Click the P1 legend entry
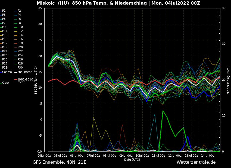231x168 pixels. (x=4, y=11)
